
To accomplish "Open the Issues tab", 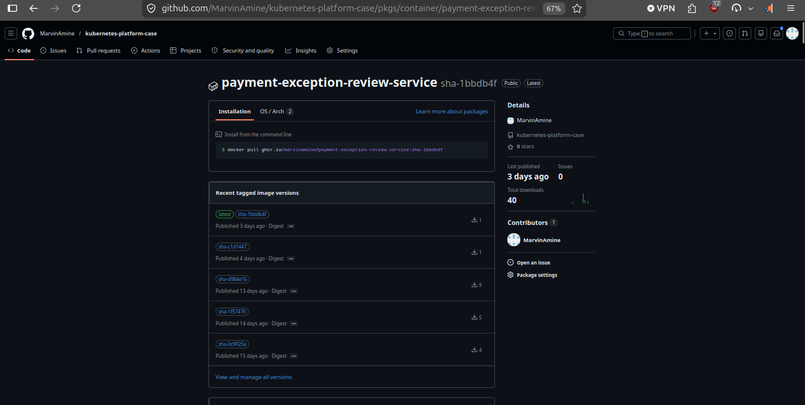I will tap(53, 51).
